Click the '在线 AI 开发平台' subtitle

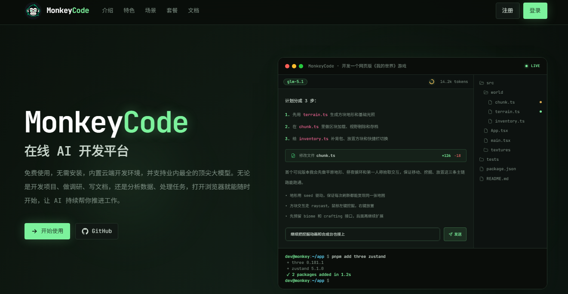(77, 151)
